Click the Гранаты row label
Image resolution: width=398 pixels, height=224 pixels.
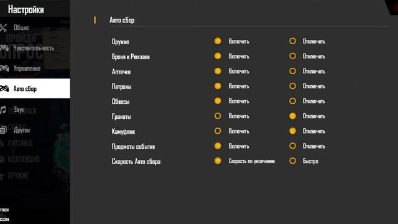pyautogui.click(x=121, y=116)
